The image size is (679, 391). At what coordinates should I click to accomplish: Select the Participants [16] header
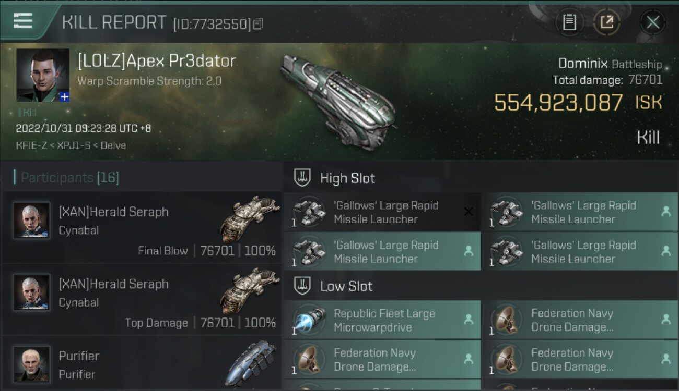pyautogui.click(x=70, y=178)
